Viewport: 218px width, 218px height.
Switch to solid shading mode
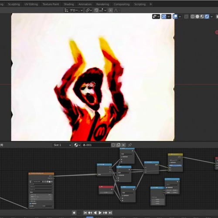pos(198,17)
